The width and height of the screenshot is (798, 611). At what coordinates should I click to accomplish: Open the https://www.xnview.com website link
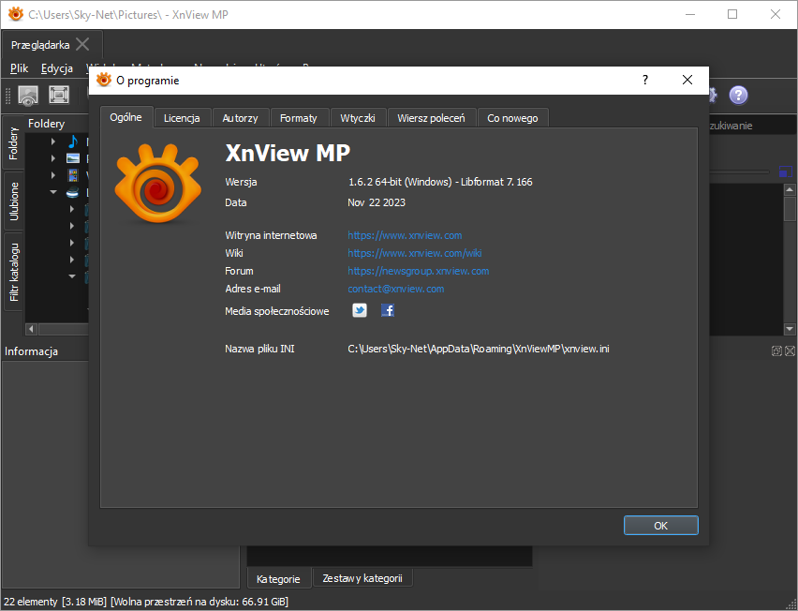(405, 235)
